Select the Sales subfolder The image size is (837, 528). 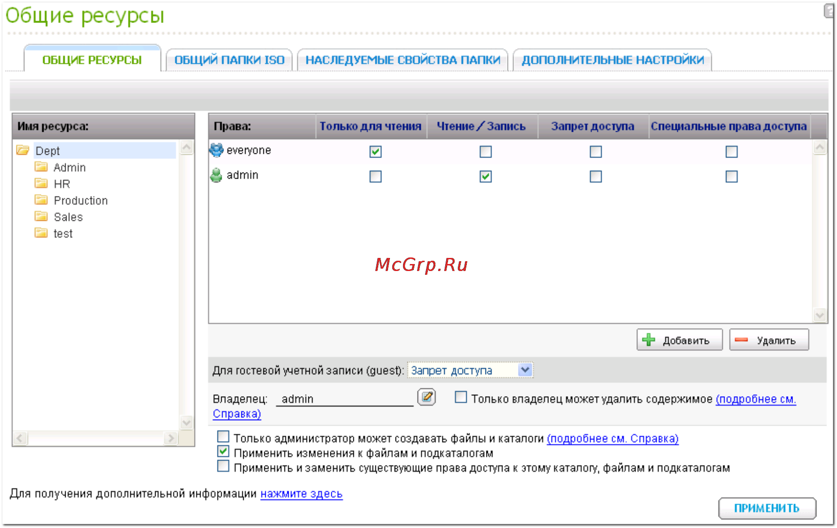tap(68, 217)
